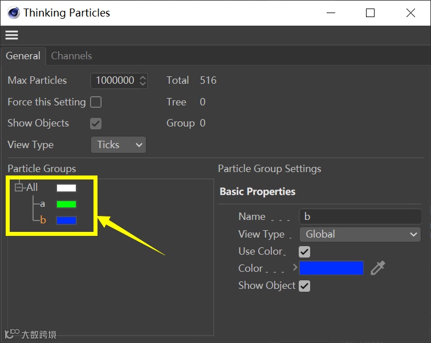The width and height of the screenshot is (431, 343).
Task: Open the hamburger menu icon
Action: (x=11, y=35)
